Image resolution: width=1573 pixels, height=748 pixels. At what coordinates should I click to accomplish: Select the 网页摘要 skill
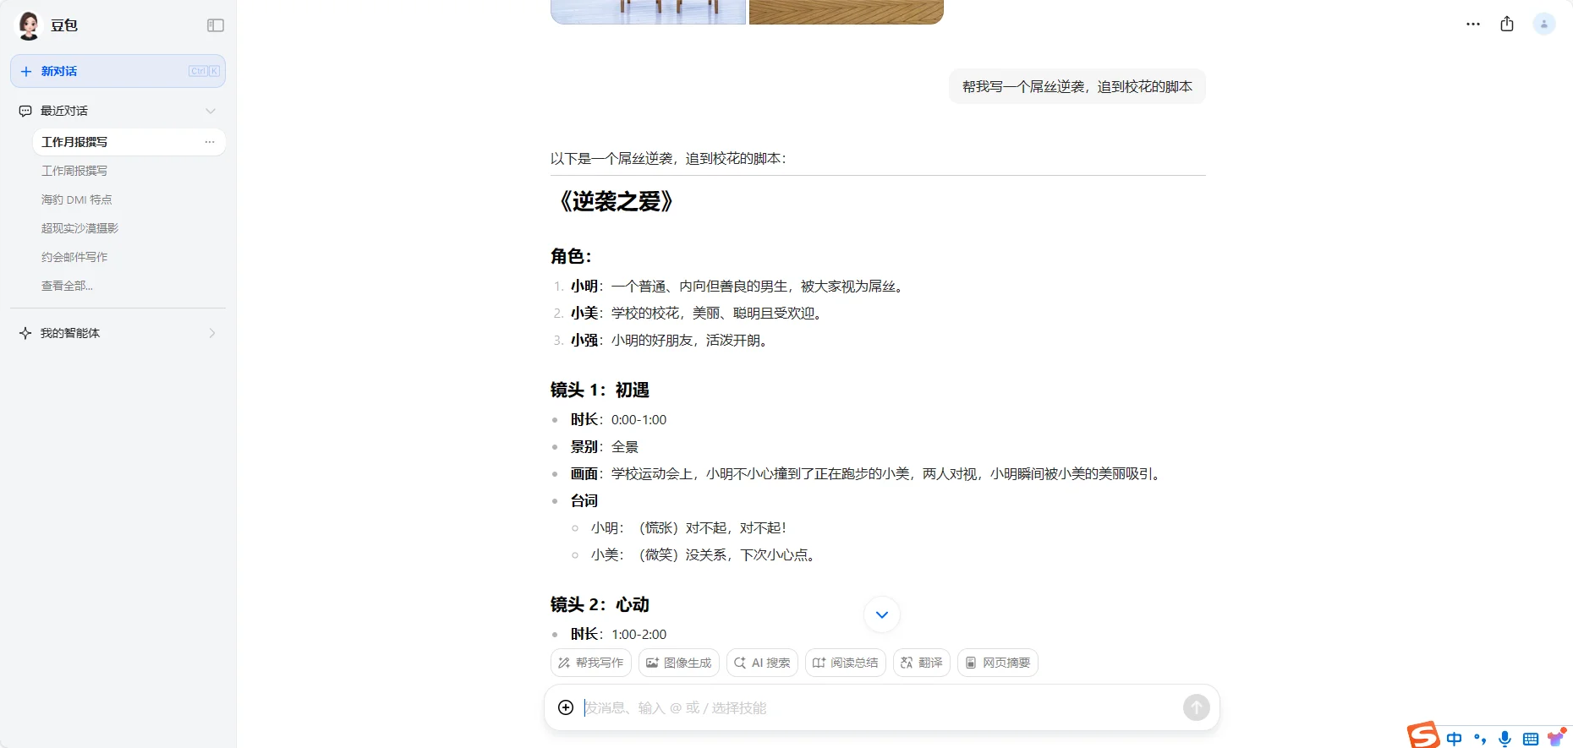click(x=998, y=663)
